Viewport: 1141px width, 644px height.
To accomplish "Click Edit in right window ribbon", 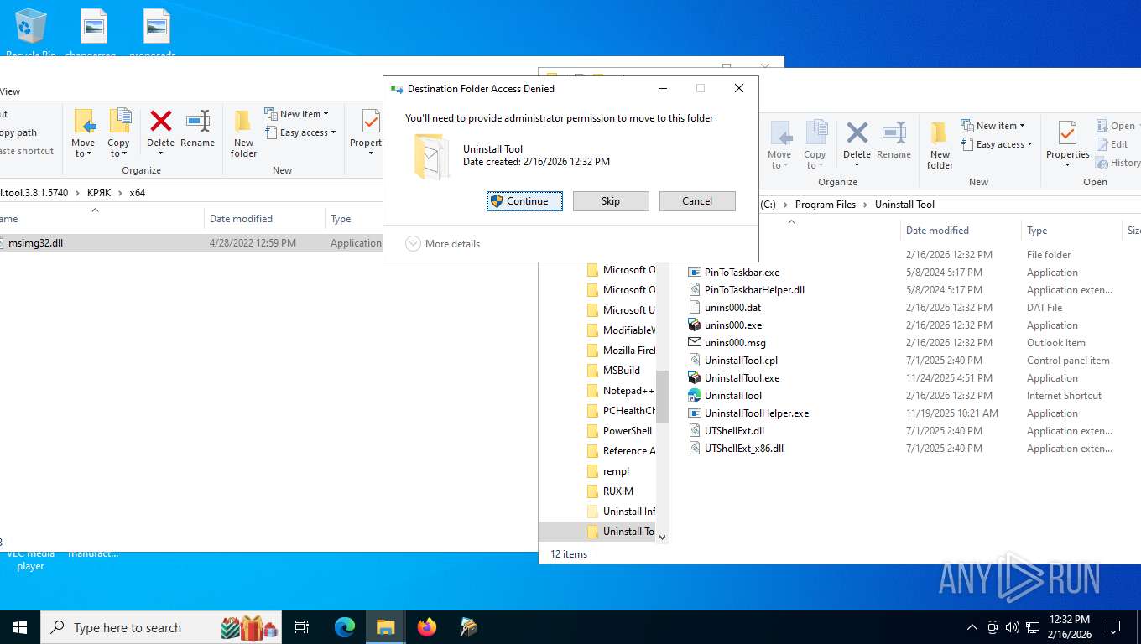I will [x=1112, y=144].
